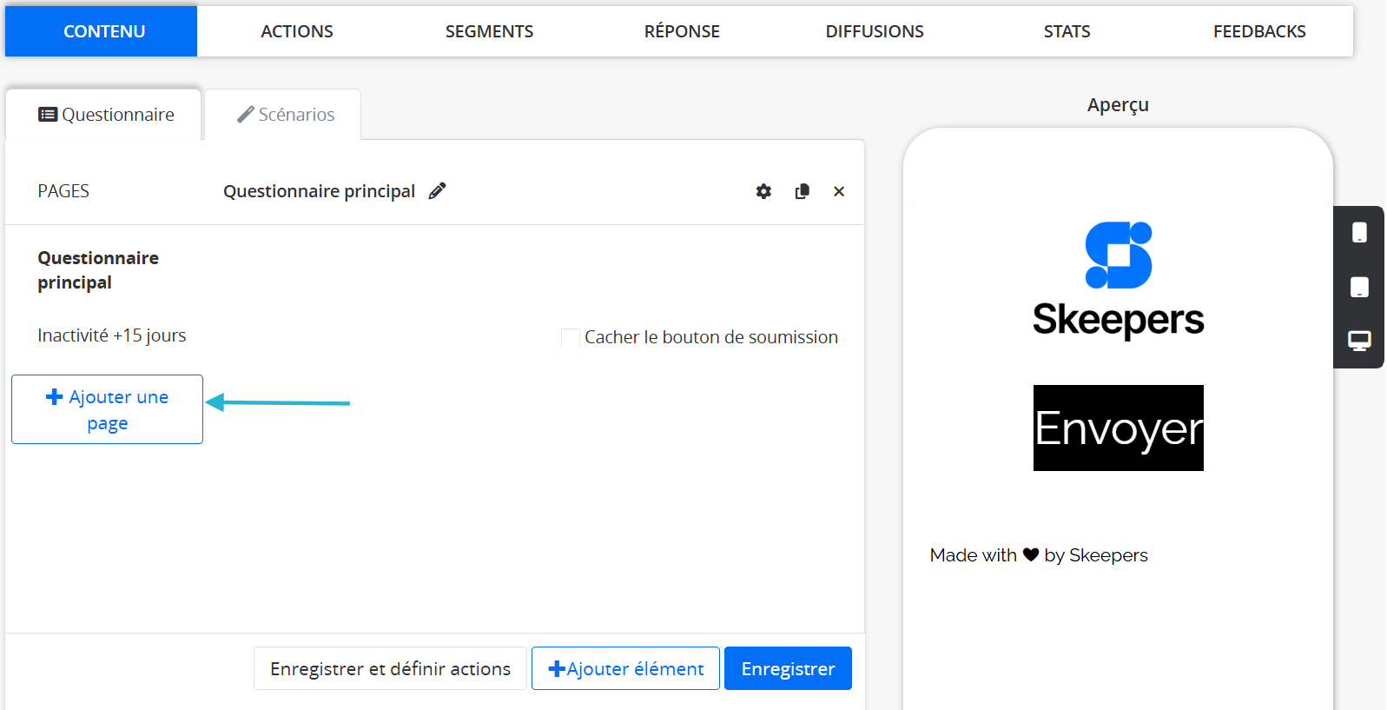View the STATS tab
The width and height of the screenshot is (1387, 710).
[x=1067, y=31]
